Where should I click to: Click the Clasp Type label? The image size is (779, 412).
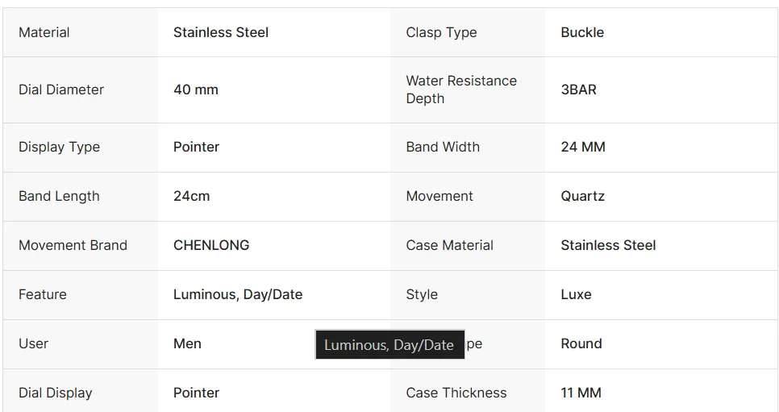point(441,32)
